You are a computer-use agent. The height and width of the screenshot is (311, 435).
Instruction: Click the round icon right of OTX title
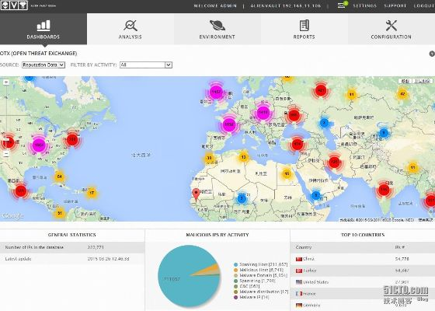pyautogui.click(x=432, y=54)
